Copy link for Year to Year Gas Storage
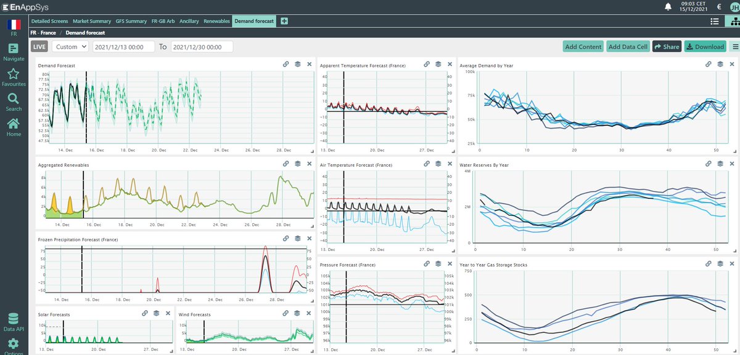This screenshot has width=740, height=355. (x=709, y=263)
